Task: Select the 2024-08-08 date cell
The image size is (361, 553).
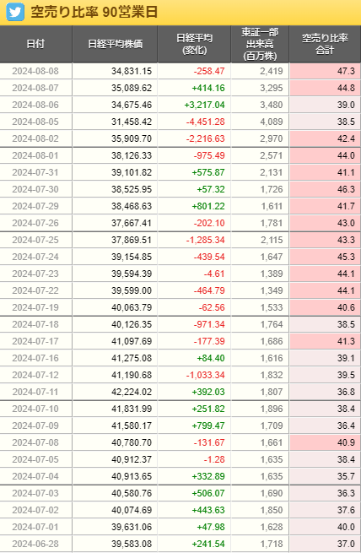Action: pyautogui.click(x=35, y=71)
